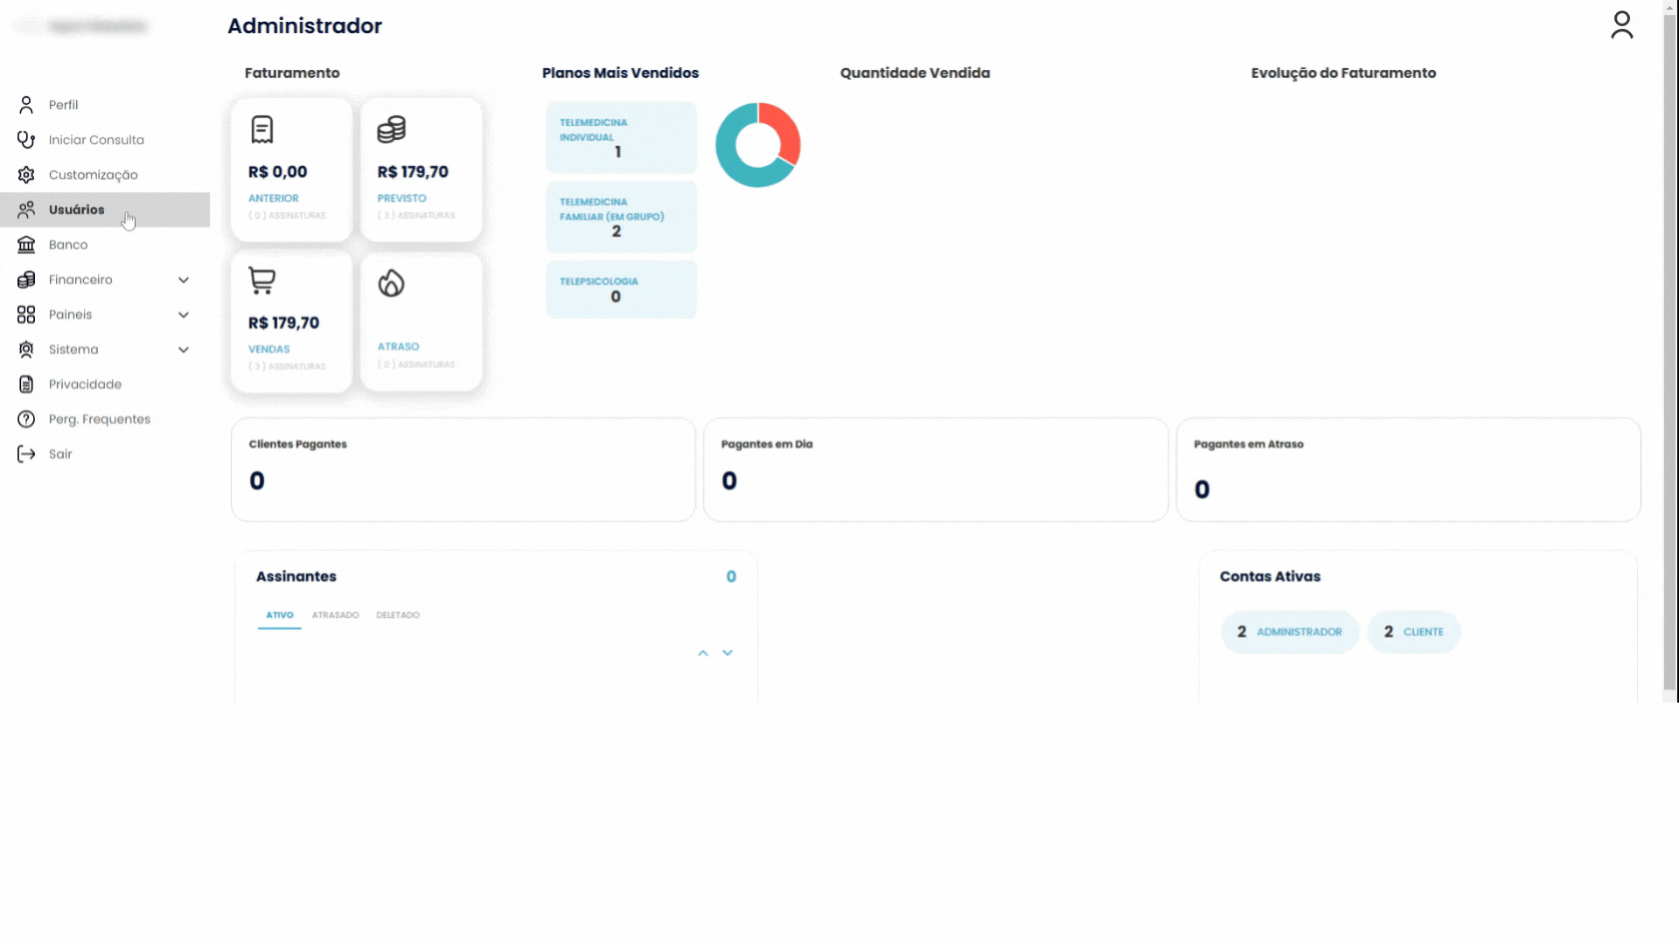Click the Privacidade document icon

(26, 385)
